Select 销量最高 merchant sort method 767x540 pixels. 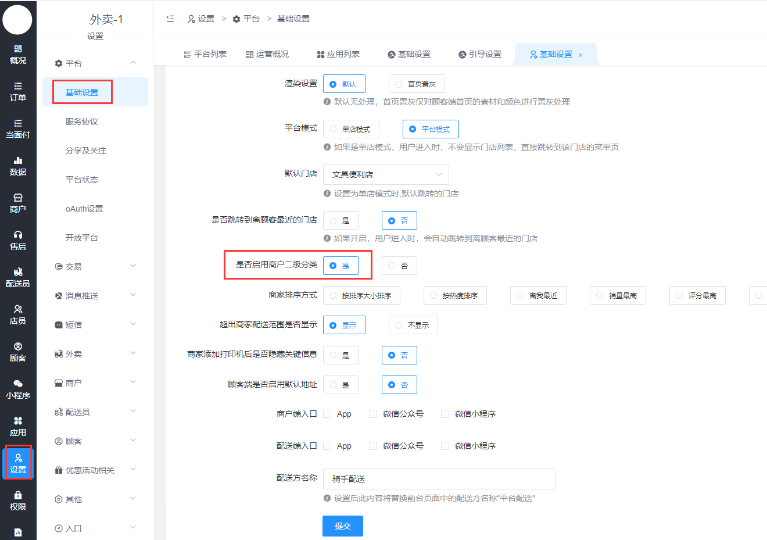click(x=618, y=295)
